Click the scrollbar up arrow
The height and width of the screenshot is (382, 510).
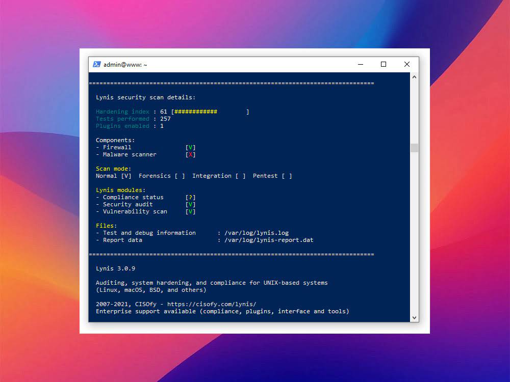(x=414, y=77)
